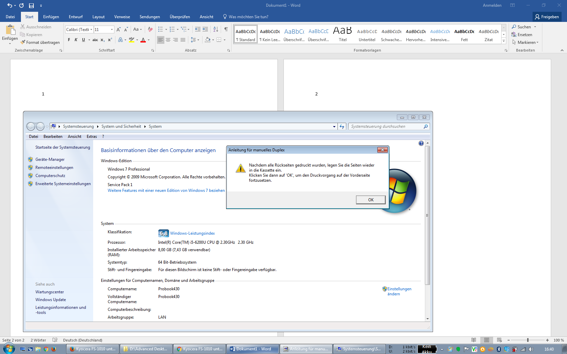This screenshot has width=567, height=354.
Task: Open the font name dropdown (Calibri)
Action: [x=91, y=30]
